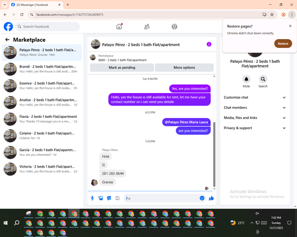
Task: Click the Search Facebook field
Action: (48, 27)
